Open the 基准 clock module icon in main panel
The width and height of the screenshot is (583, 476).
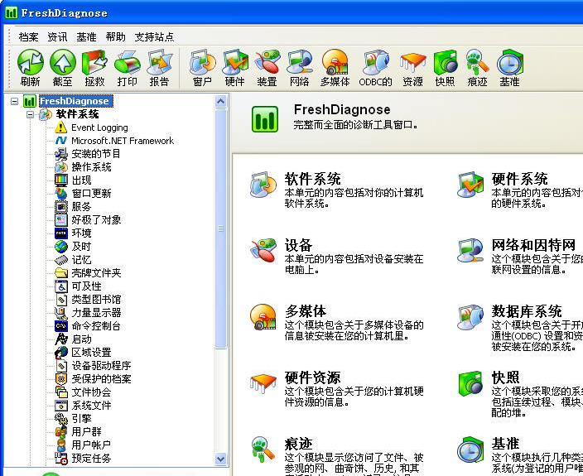(470, 450)
